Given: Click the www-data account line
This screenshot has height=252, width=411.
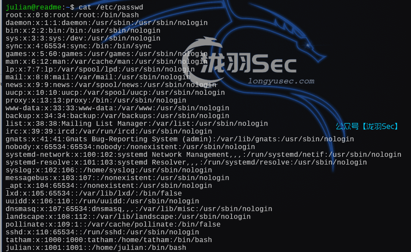Looking at the screenshot, I should coord(117,108).
